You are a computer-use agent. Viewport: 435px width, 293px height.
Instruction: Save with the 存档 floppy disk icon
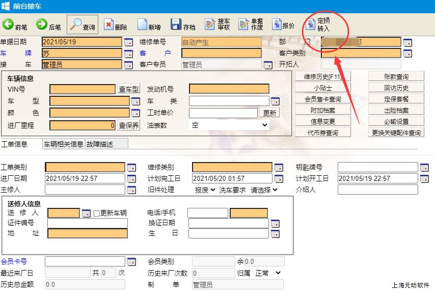point(176,24)
